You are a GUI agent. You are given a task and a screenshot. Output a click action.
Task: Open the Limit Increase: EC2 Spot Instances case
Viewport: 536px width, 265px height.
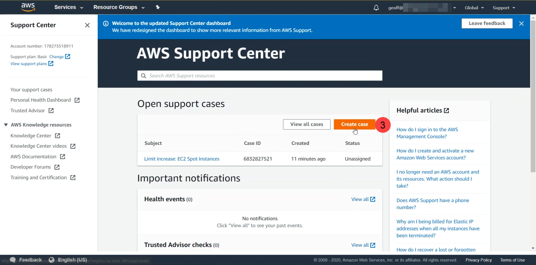(182, 159)
